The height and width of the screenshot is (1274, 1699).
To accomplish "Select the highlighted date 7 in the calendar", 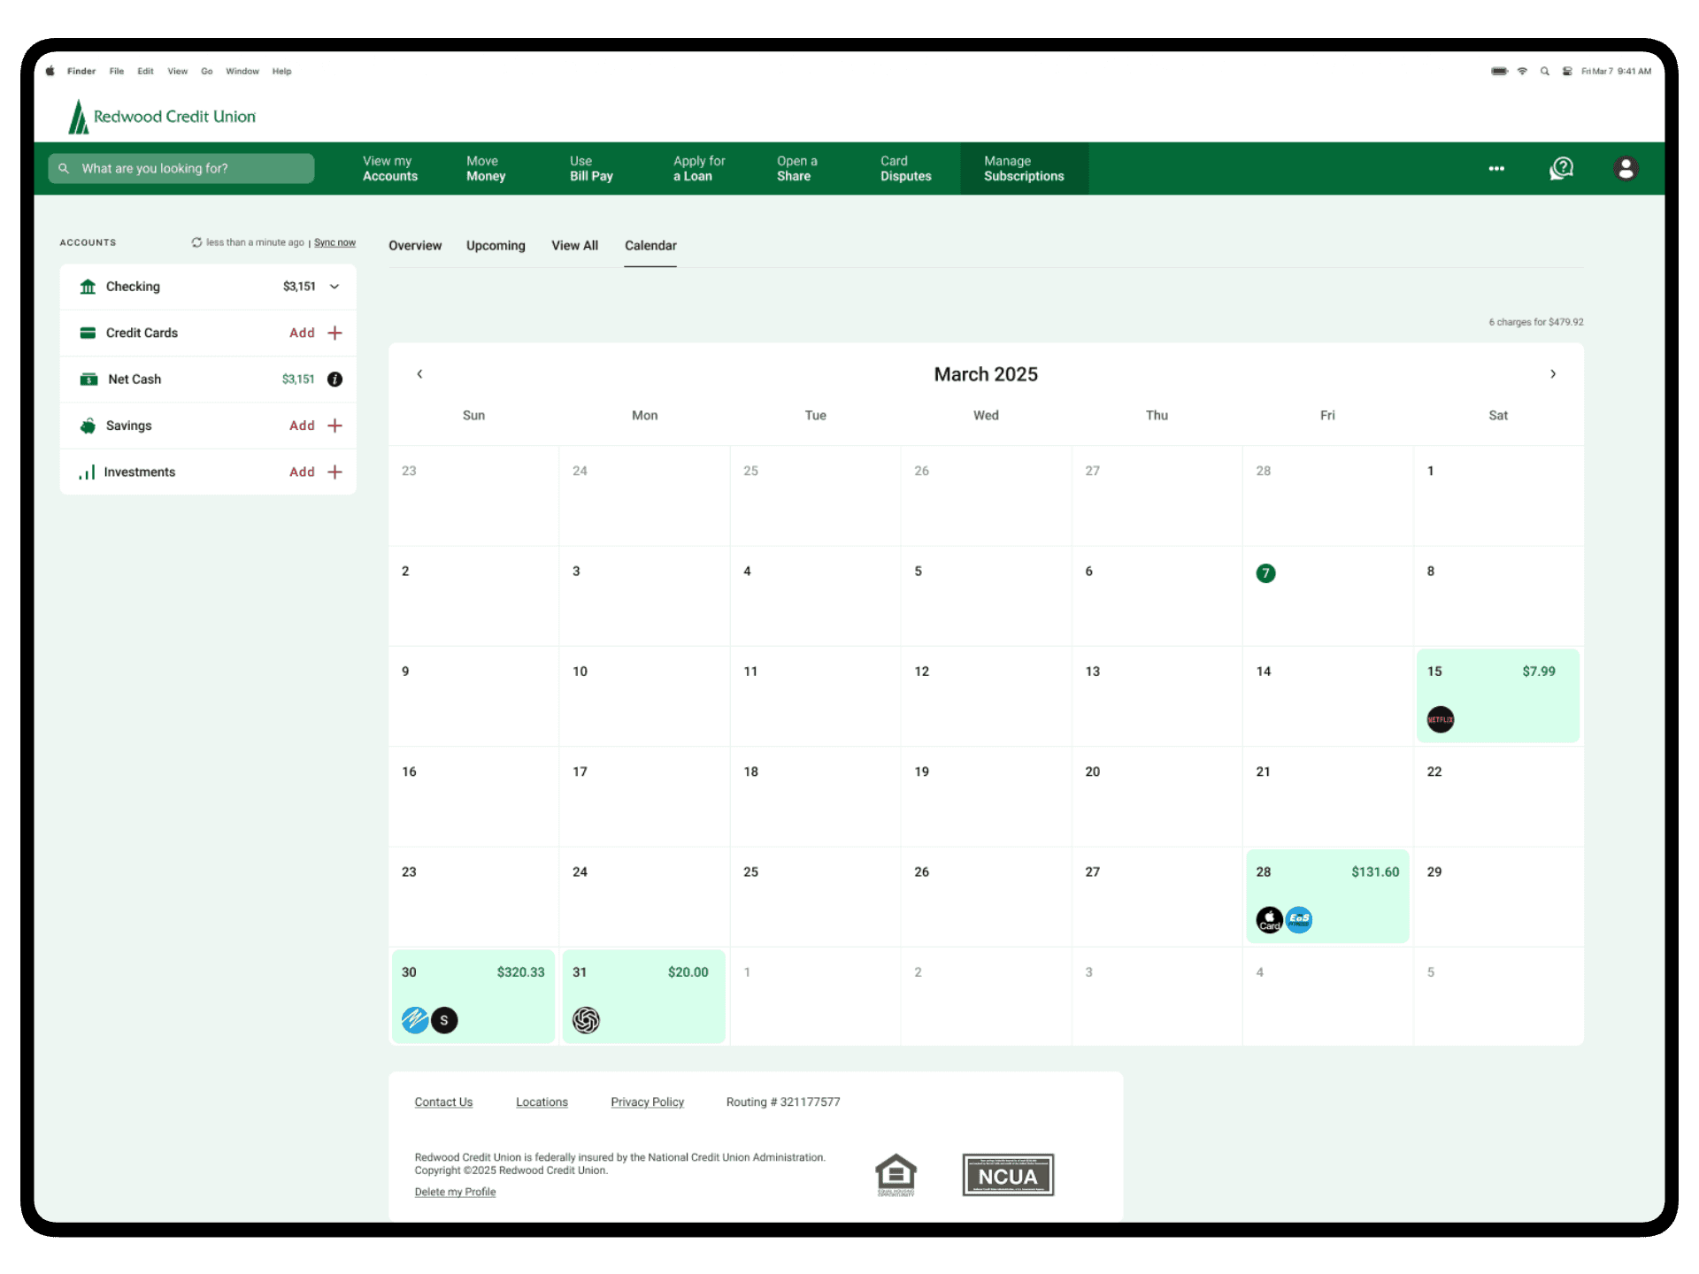I will tap(1265, 573).
